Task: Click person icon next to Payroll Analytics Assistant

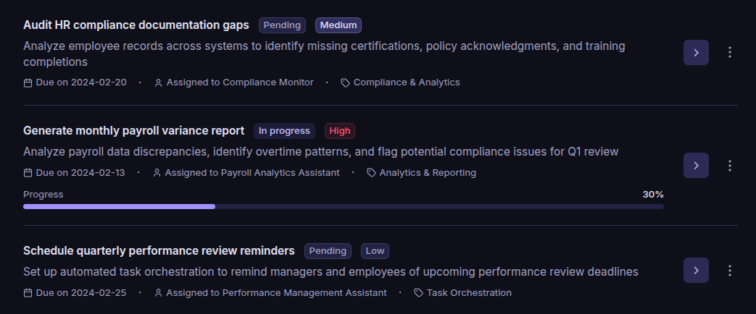Action: 157,173
